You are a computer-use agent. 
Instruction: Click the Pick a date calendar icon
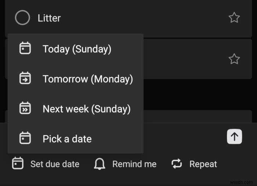tap(25, 138)
